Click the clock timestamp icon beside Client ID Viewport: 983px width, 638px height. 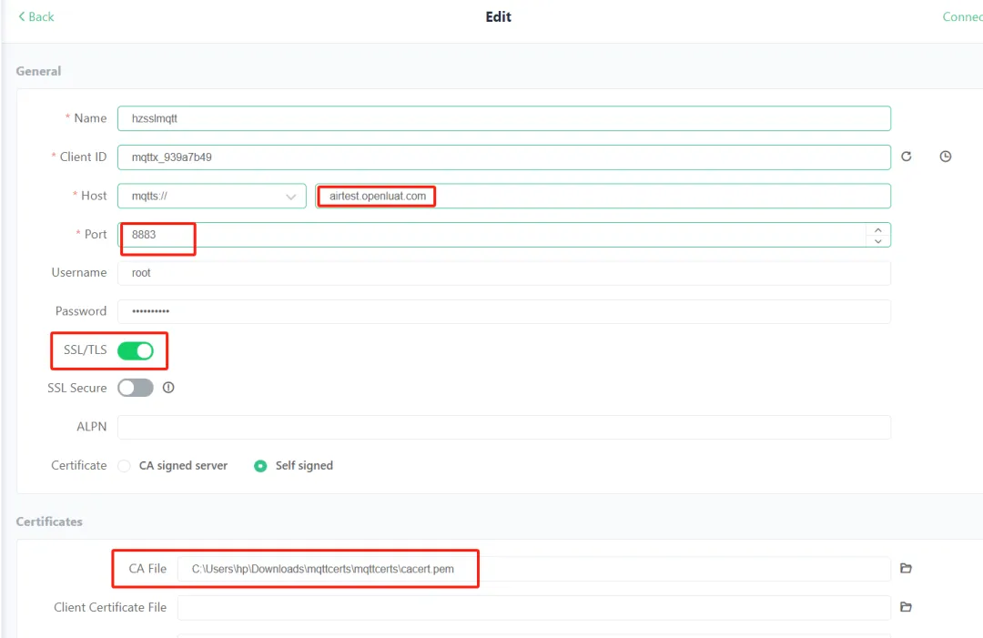[946, 157]
